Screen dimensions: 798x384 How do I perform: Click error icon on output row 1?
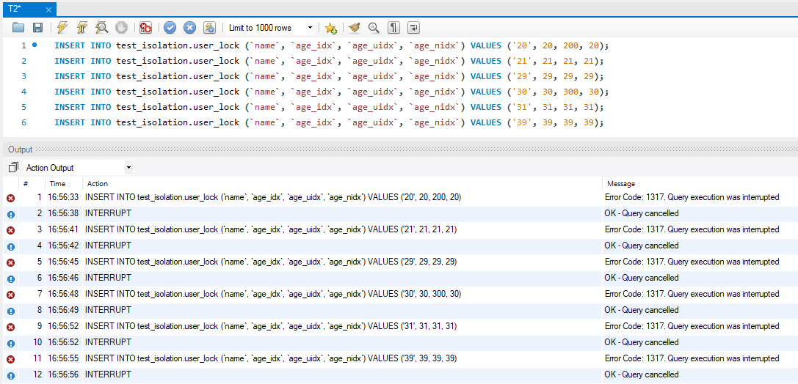tap(11, 198)
